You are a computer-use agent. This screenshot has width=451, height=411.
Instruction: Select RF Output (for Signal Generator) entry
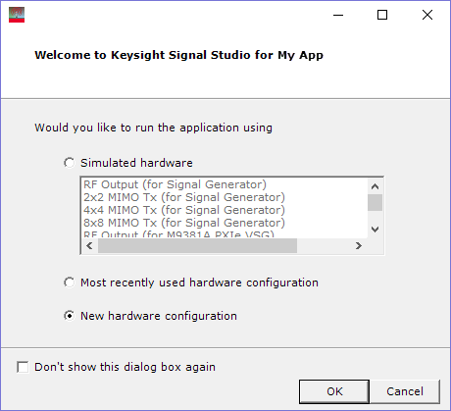(x=175, y=184)
